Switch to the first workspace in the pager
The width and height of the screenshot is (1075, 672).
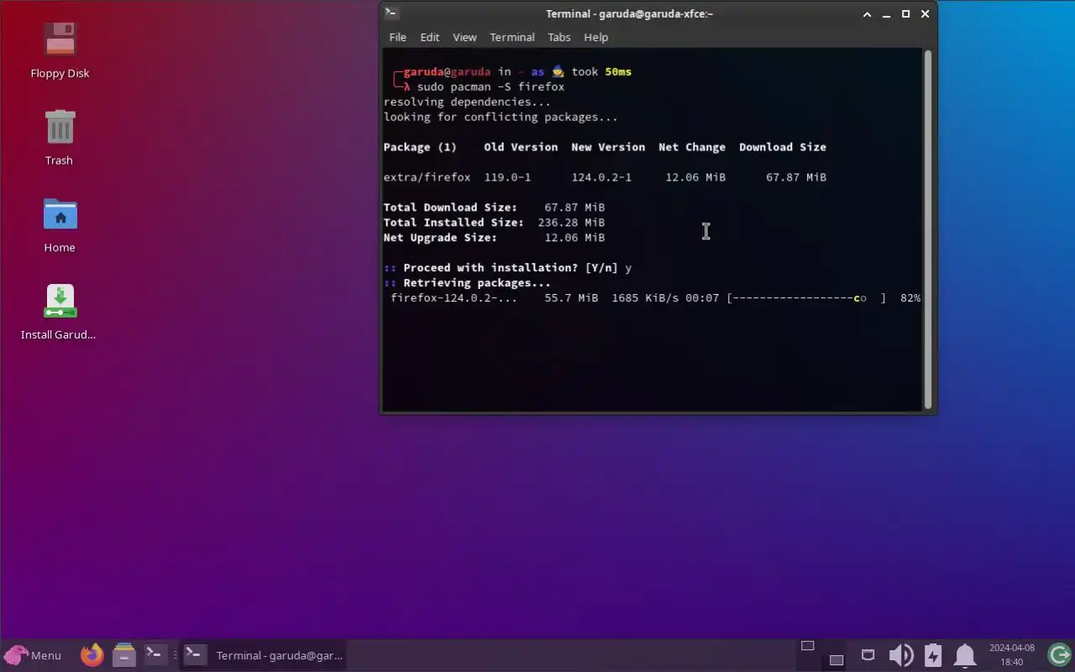pyautogui.click(x=808, y=646)
